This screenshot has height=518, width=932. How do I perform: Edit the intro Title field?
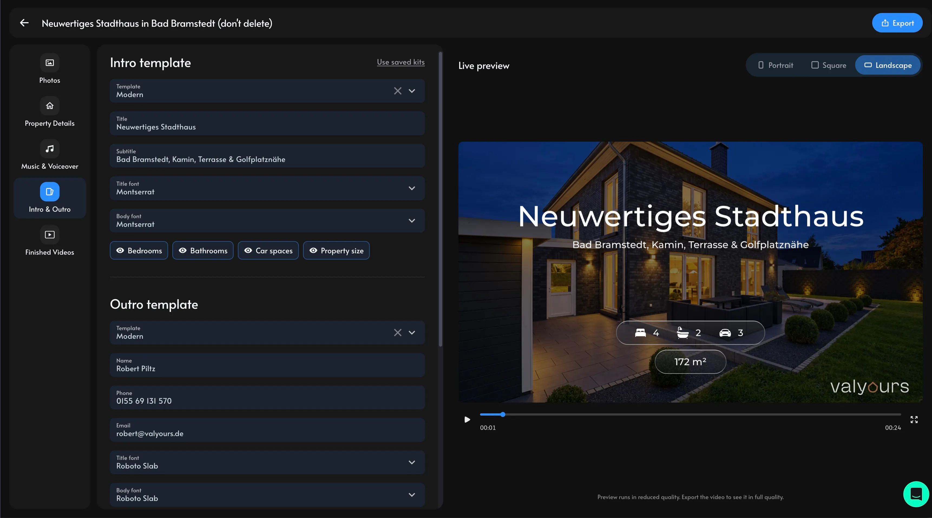pyautogui.click(x=267, y=123)
